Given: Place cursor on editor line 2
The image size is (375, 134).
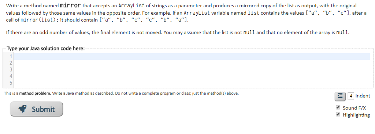Looking at the screenshot, I should 192,63.
